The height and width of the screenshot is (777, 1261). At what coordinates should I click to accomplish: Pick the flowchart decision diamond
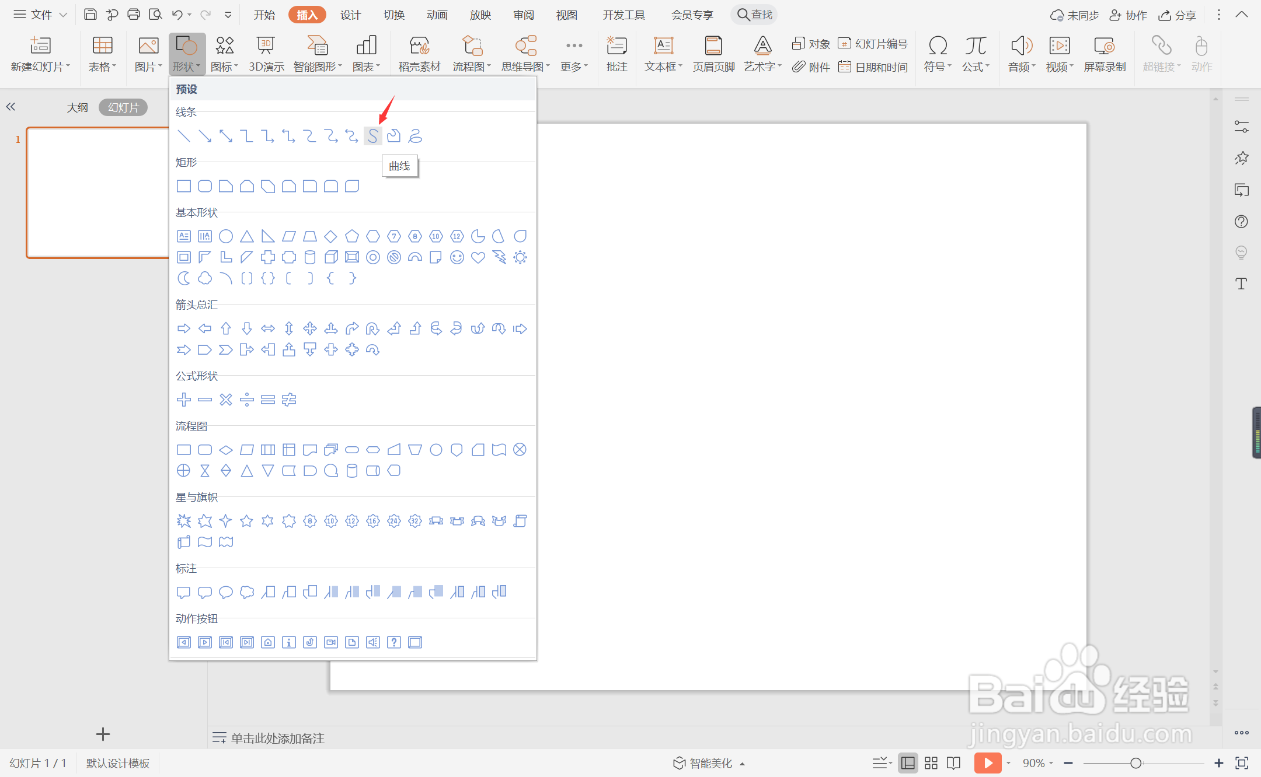[x=225, y=450]
